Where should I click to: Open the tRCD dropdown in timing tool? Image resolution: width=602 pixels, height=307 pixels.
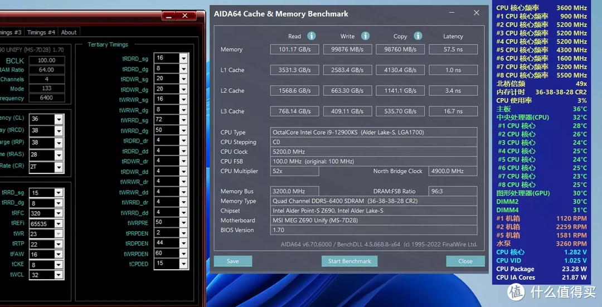59,131
